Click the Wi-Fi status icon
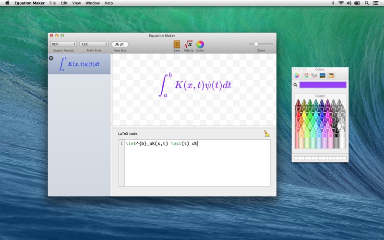 (x=341, y=3)
